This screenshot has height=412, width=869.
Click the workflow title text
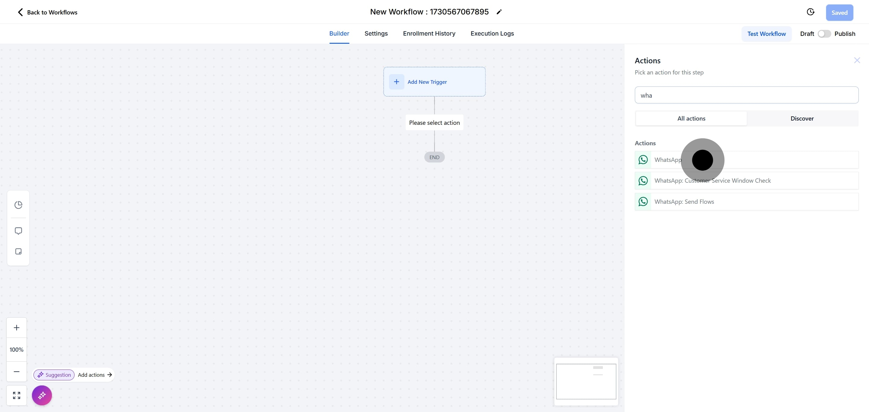[429, 12]
